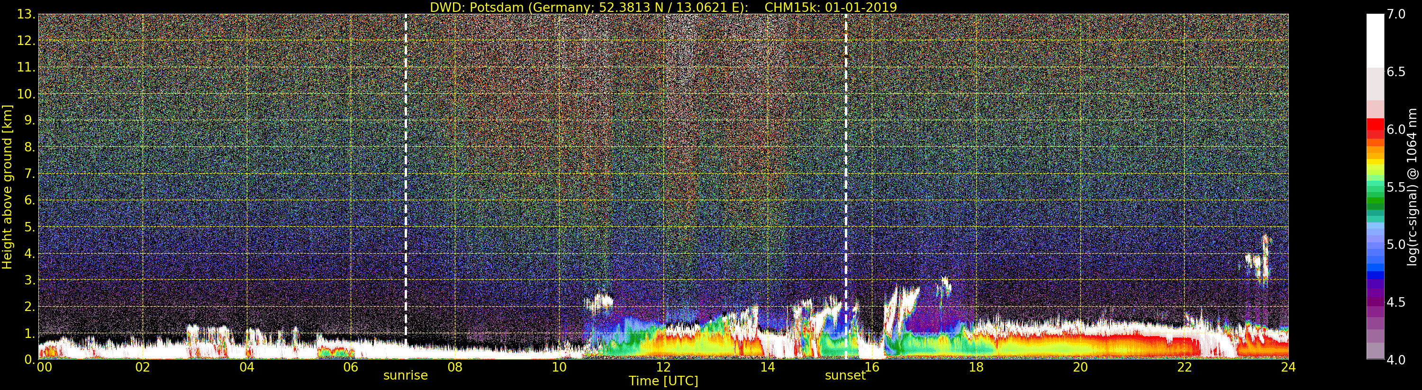Click the 7.0 colorbar tick label

pos(1396,14)
